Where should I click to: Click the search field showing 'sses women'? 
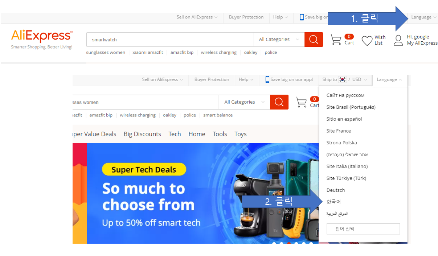coord(146,102)
